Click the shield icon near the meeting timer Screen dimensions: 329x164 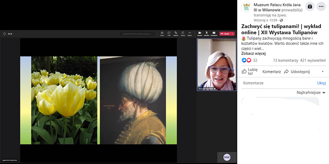click(x=5, y=34)
